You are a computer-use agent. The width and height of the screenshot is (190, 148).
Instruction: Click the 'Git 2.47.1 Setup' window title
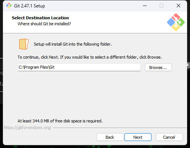point(29,6)
